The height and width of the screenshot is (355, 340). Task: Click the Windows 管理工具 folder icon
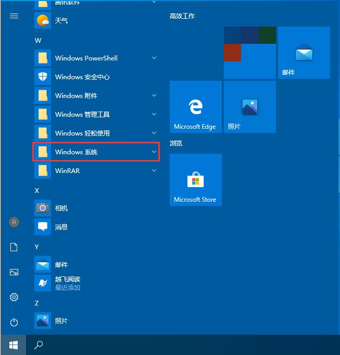point(43,114)
